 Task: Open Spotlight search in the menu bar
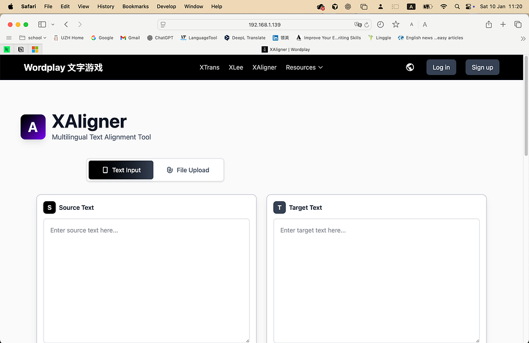(457, 6)
